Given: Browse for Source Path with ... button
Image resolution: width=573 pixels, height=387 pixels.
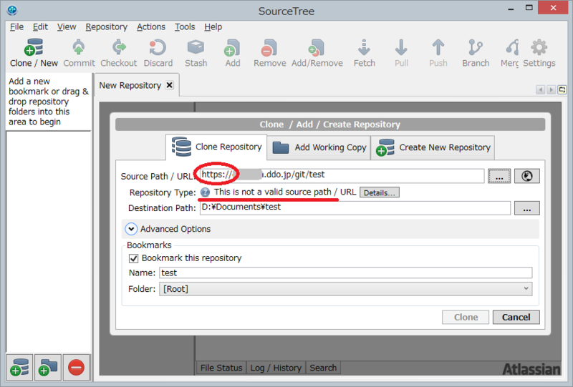Looking at the screenshot, I should click(499, 176).
